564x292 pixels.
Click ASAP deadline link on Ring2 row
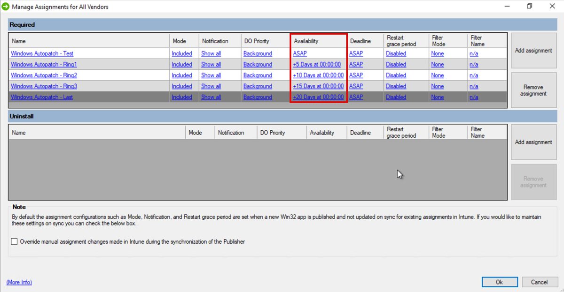click(x=355, y=75)
